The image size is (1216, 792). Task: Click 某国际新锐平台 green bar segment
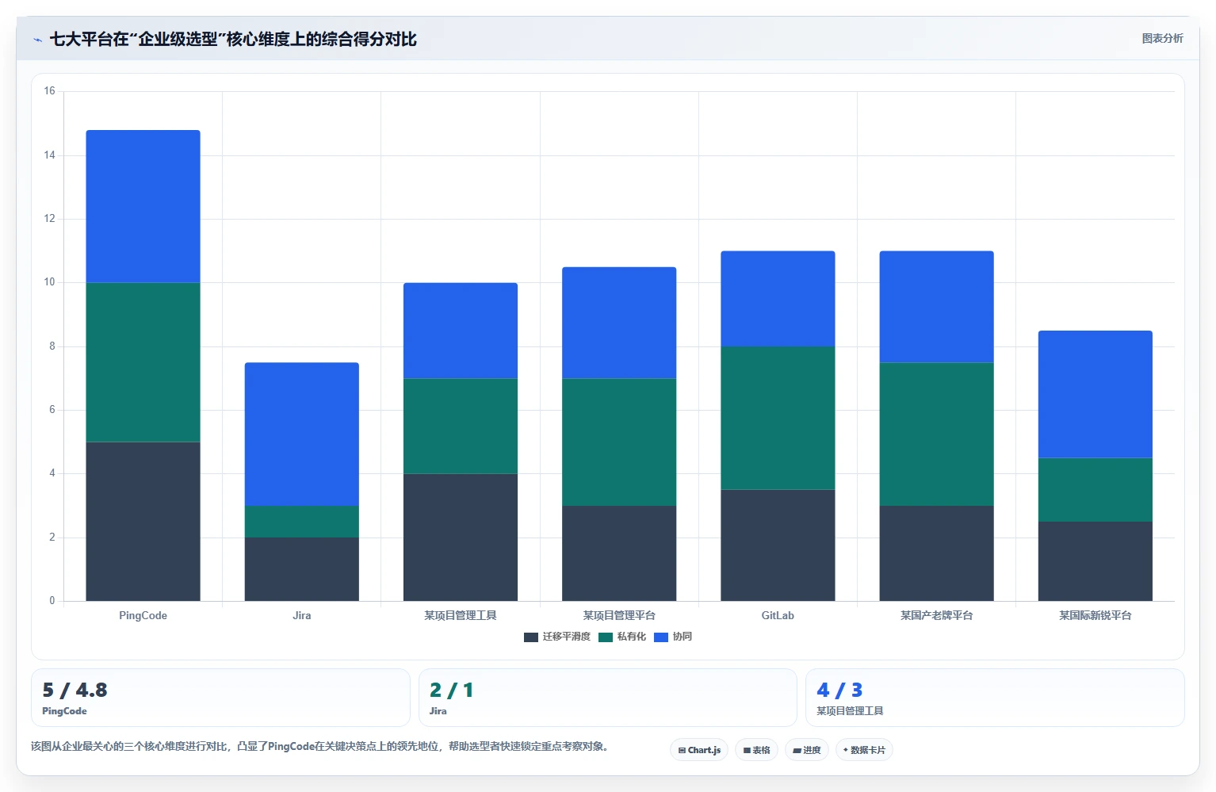[1096, 490]
